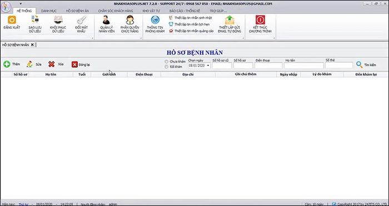Screen dimensions: 389x206
Task: Click the Họ tên search input
Action: pos(303,65)
